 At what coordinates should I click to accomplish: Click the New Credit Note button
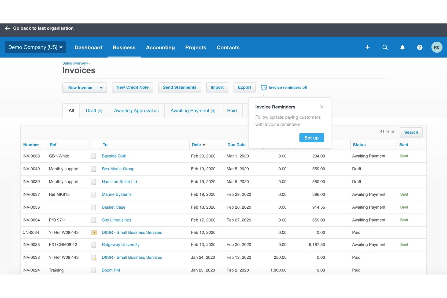pos(133,88)
